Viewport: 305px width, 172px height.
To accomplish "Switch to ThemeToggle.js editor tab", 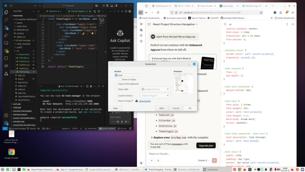I will click(79, 11).
